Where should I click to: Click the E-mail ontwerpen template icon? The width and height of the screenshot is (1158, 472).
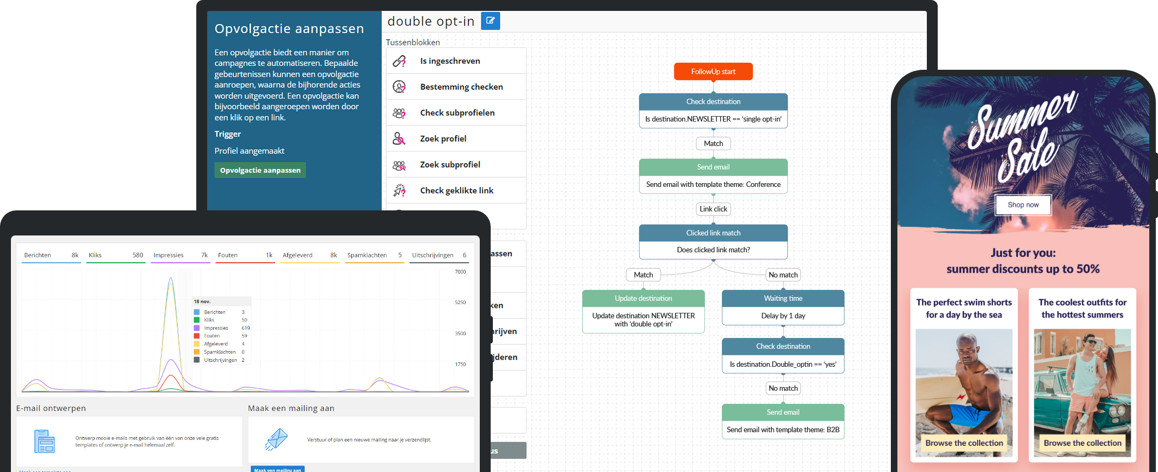coord(44,441)
